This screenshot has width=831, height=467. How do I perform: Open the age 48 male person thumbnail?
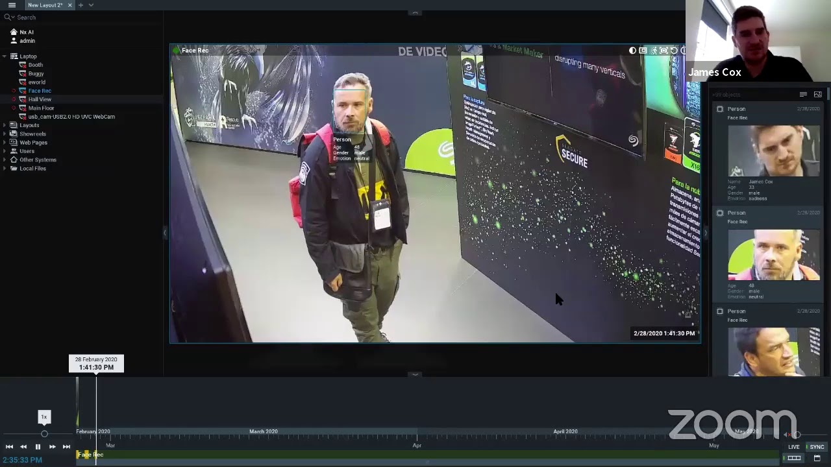(x=774, y=255)
